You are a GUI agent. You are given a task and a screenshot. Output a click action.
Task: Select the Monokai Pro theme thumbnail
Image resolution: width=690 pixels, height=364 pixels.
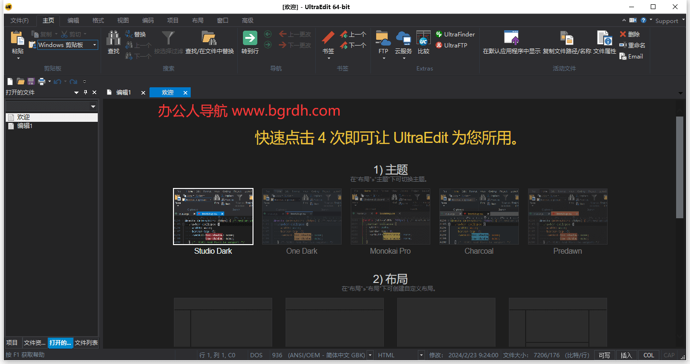[390, 216]
